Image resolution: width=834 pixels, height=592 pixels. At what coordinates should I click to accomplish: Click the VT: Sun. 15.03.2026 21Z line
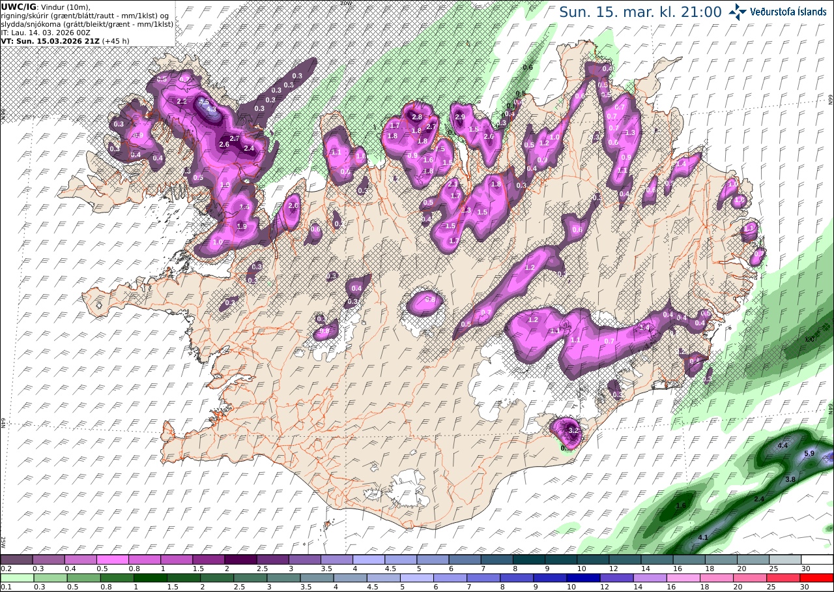coord(65,40)
